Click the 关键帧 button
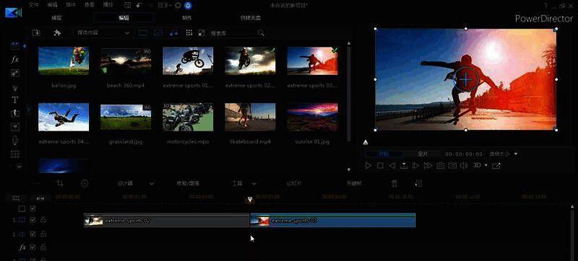Viewport: 578px width, 261px height. (x=354, y=183)
